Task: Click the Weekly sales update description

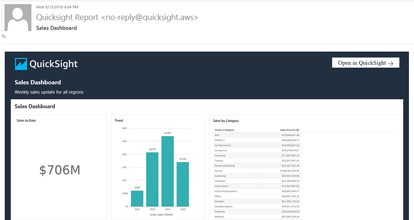Action: click(x=49, y=92)
